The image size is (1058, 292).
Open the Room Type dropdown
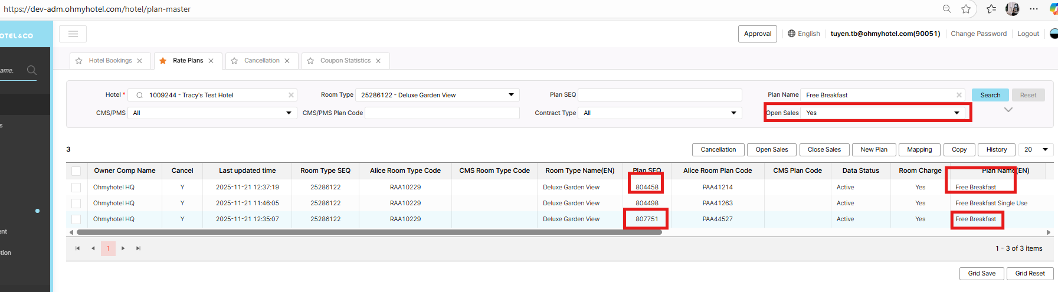tap(511, 95)
